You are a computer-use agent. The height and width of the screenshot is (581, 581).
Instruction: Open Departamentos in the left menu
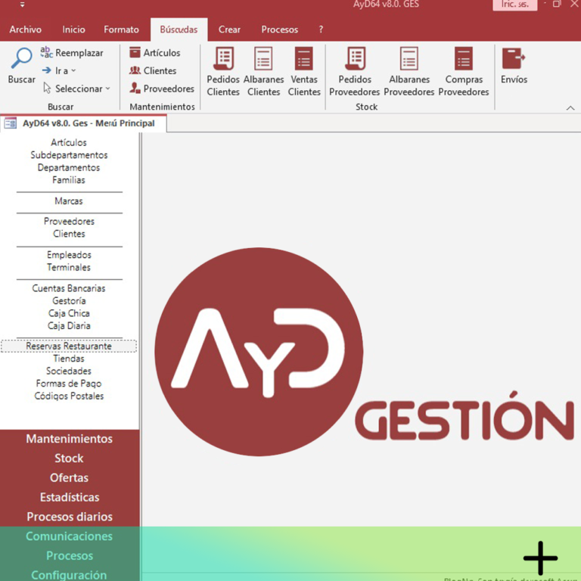[x=69, y=167]
